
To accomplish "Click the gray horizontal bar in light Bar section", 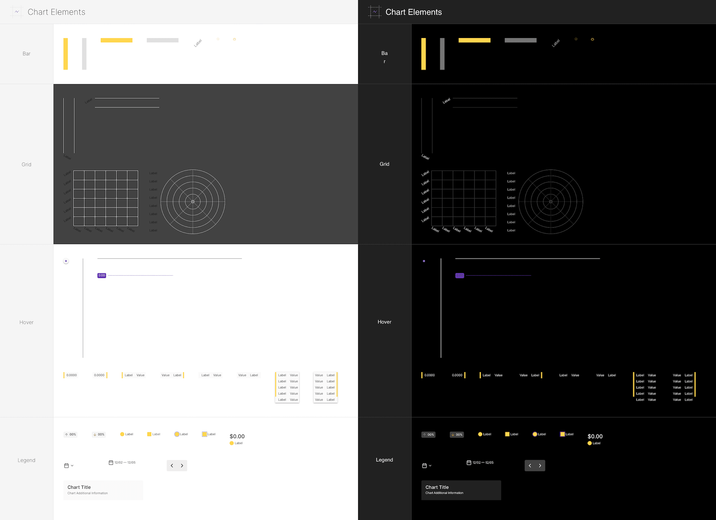I will coord(163,40).
